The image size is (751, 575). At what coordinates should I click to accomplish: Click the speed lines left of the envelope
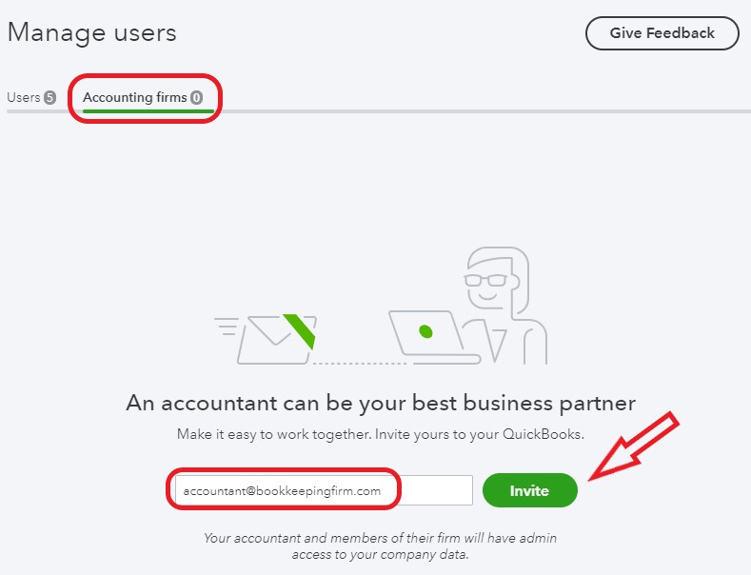[227, 326]
